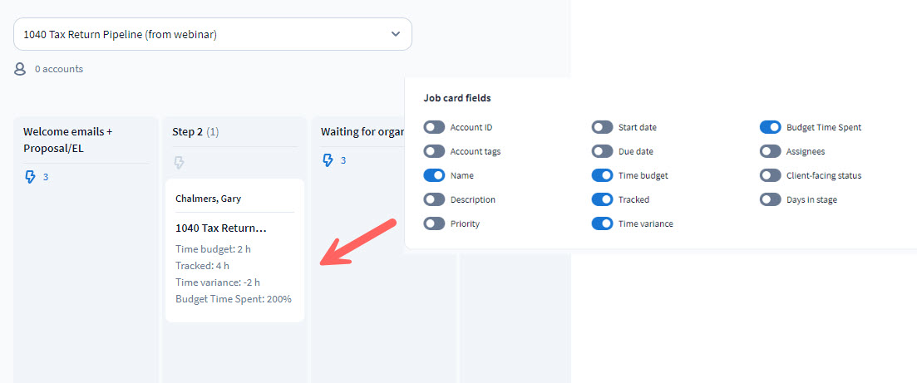Image resolution: width=917 pixels, height=383 pixels.
Task: Click the grey automation bolt in Step 2
Action: pyautogui.click(x=179, y=162)
